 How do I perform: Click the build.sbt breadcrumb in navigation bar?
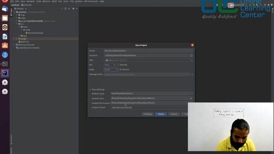(26, 5)
